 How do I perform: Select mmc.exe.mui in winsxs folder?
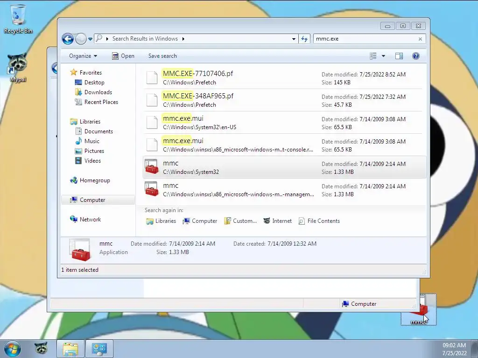tap(283, 145)
